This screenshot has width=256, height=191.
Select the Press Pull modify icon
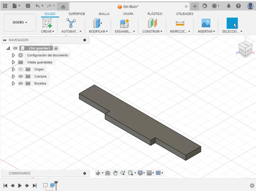pos(97,23)
